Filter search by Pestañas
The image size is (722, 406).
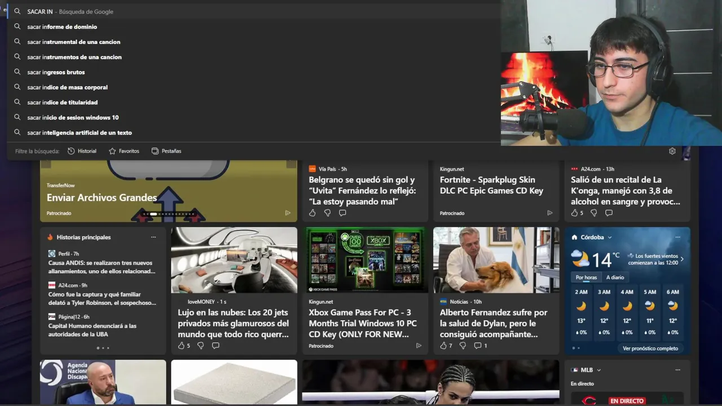click(166, 151)
